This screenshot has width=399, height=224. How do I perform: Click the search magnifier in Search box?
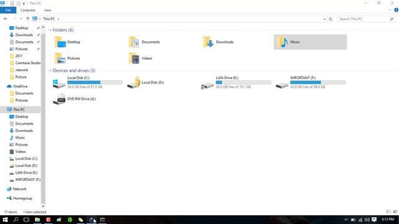(392, 19)
